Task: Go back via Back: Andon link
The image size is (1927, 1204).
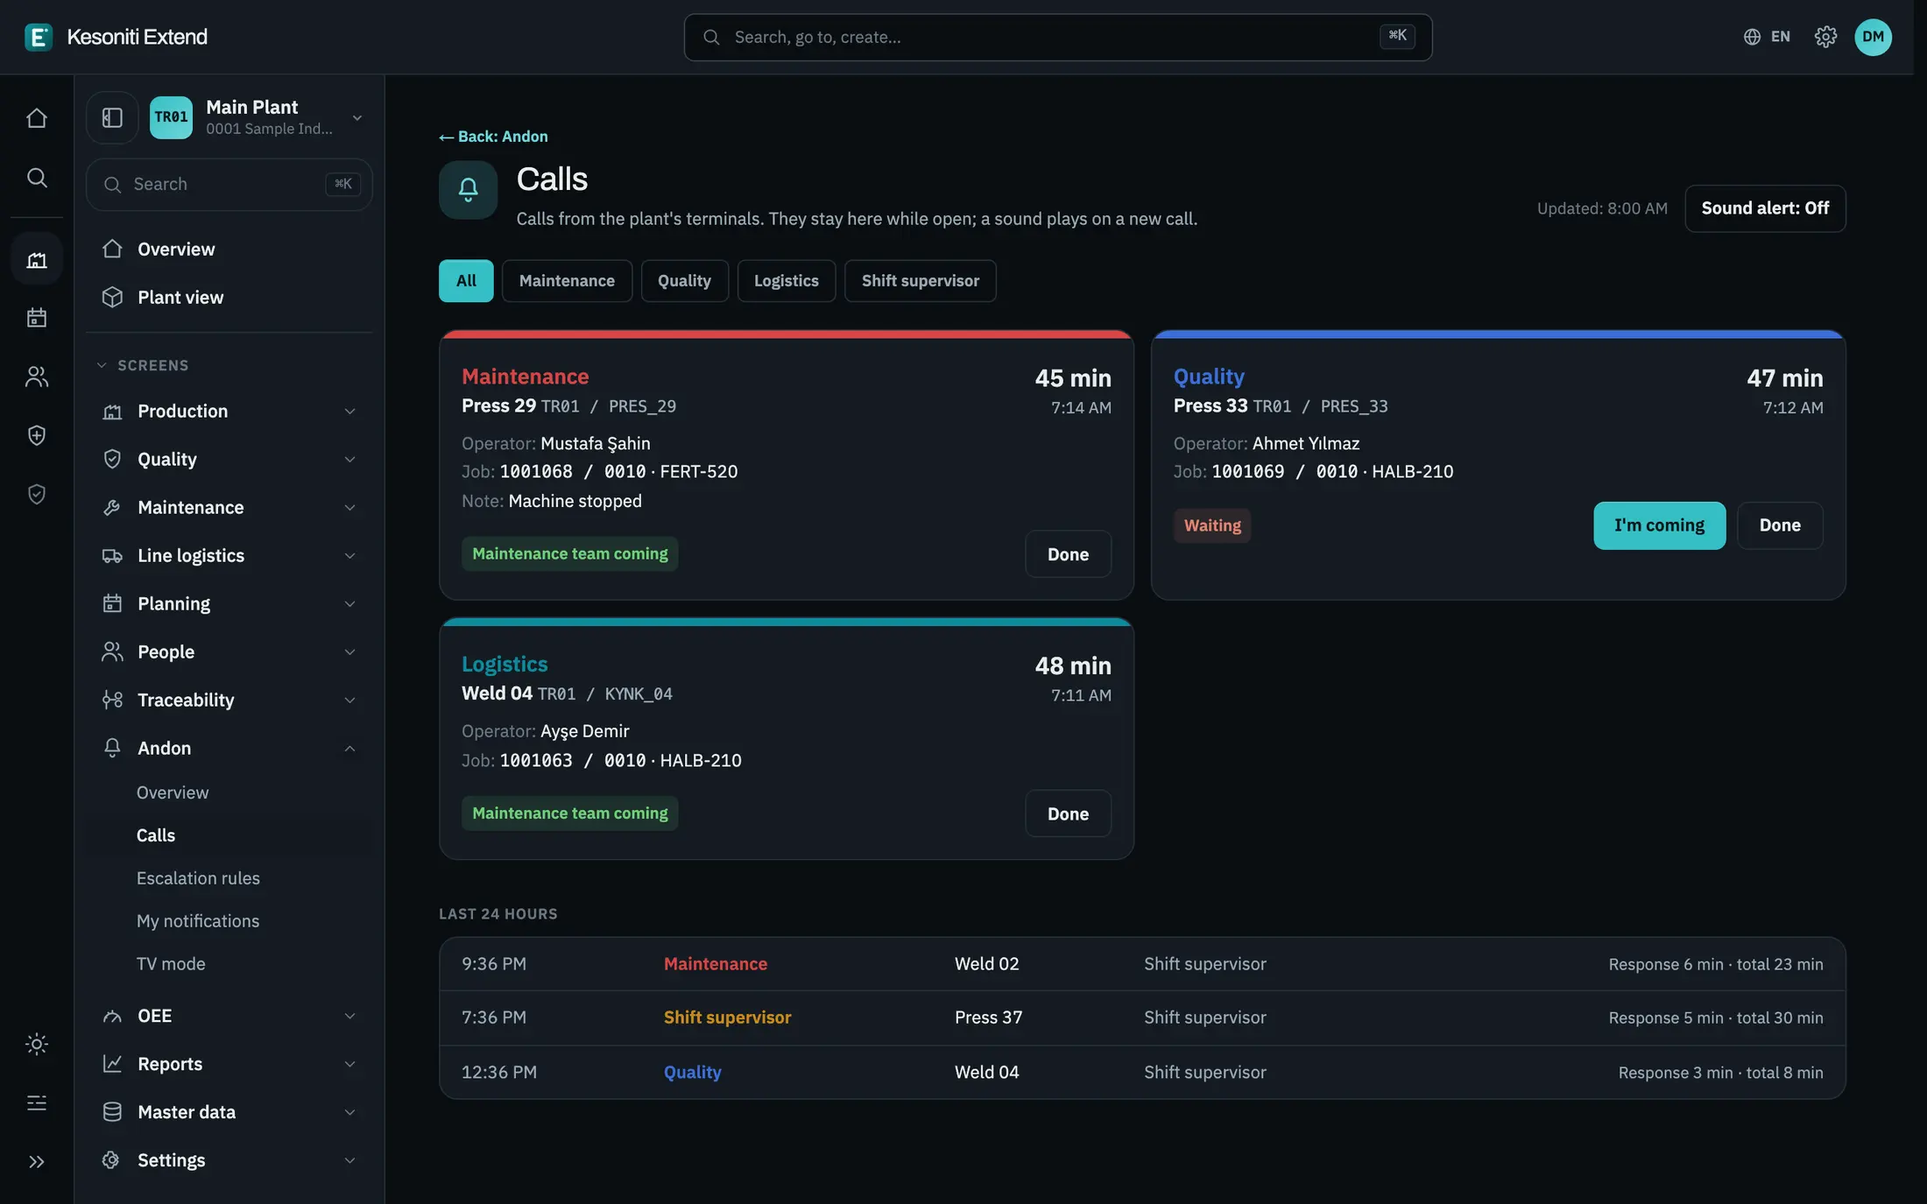Action: tap(493, 137)
